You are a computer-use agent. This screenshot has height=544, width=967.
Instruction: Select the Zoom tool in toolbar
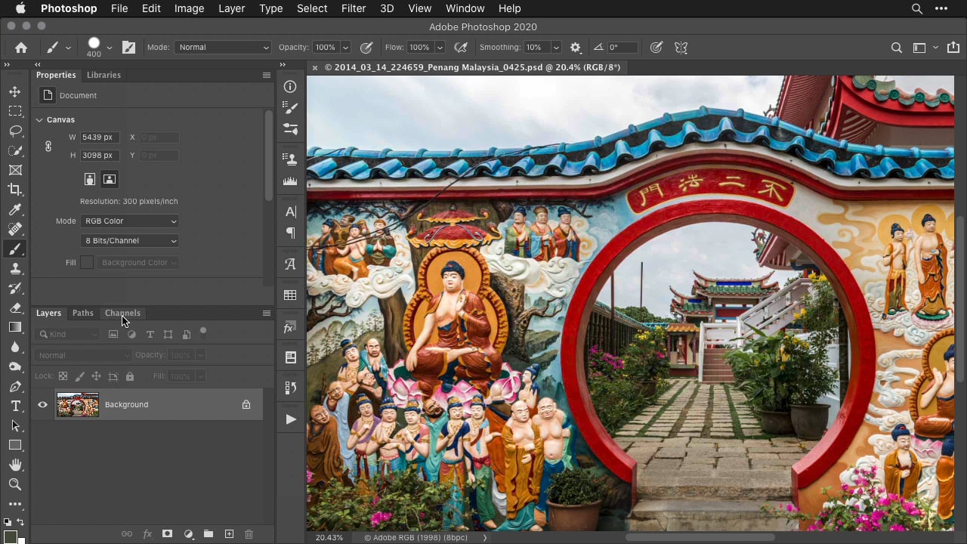(15, 484)
